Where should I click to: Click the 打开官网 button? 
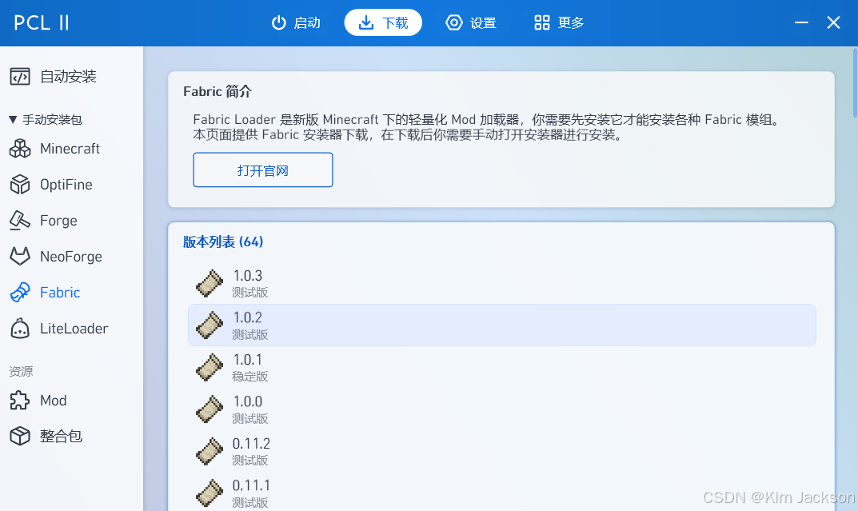[262, 170]
